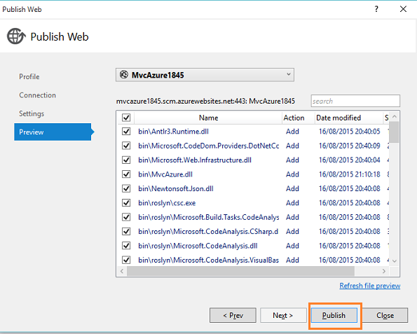Select the bin\Antlr3.Runtime.dll file name
417x334 pixels.
[x=173, y=132]
